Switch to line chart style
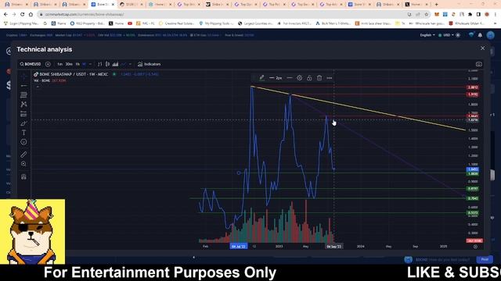The image size is (501, 281). point(124,64)
